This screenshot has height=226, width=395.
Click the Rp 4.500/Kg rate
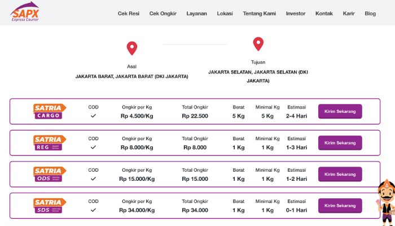point(137,116)
